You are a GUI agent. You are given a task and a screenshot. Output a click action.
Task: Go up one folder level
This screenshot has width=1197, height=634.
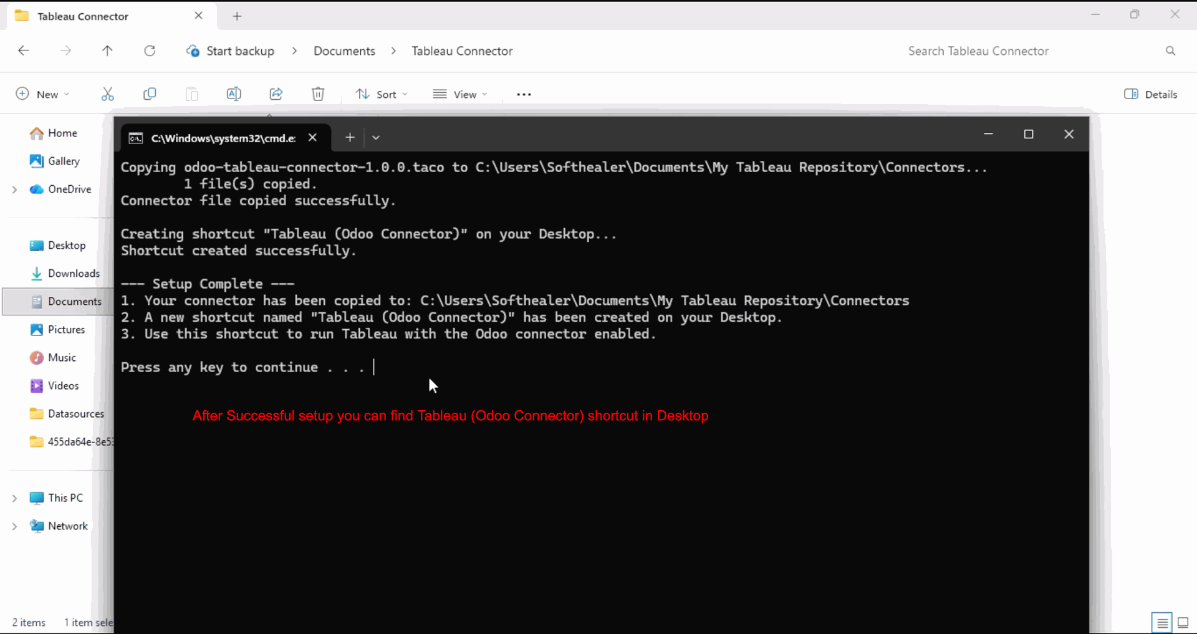(107, 51)
